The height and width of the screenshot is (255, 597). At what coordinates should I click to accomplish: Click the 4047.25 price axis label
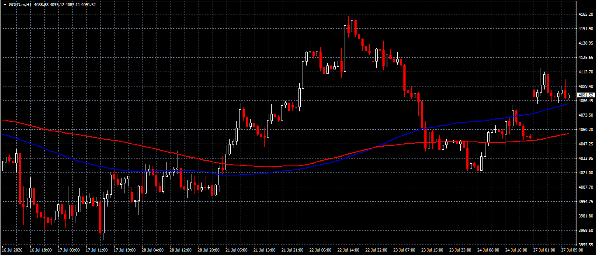tap(585, 144)
